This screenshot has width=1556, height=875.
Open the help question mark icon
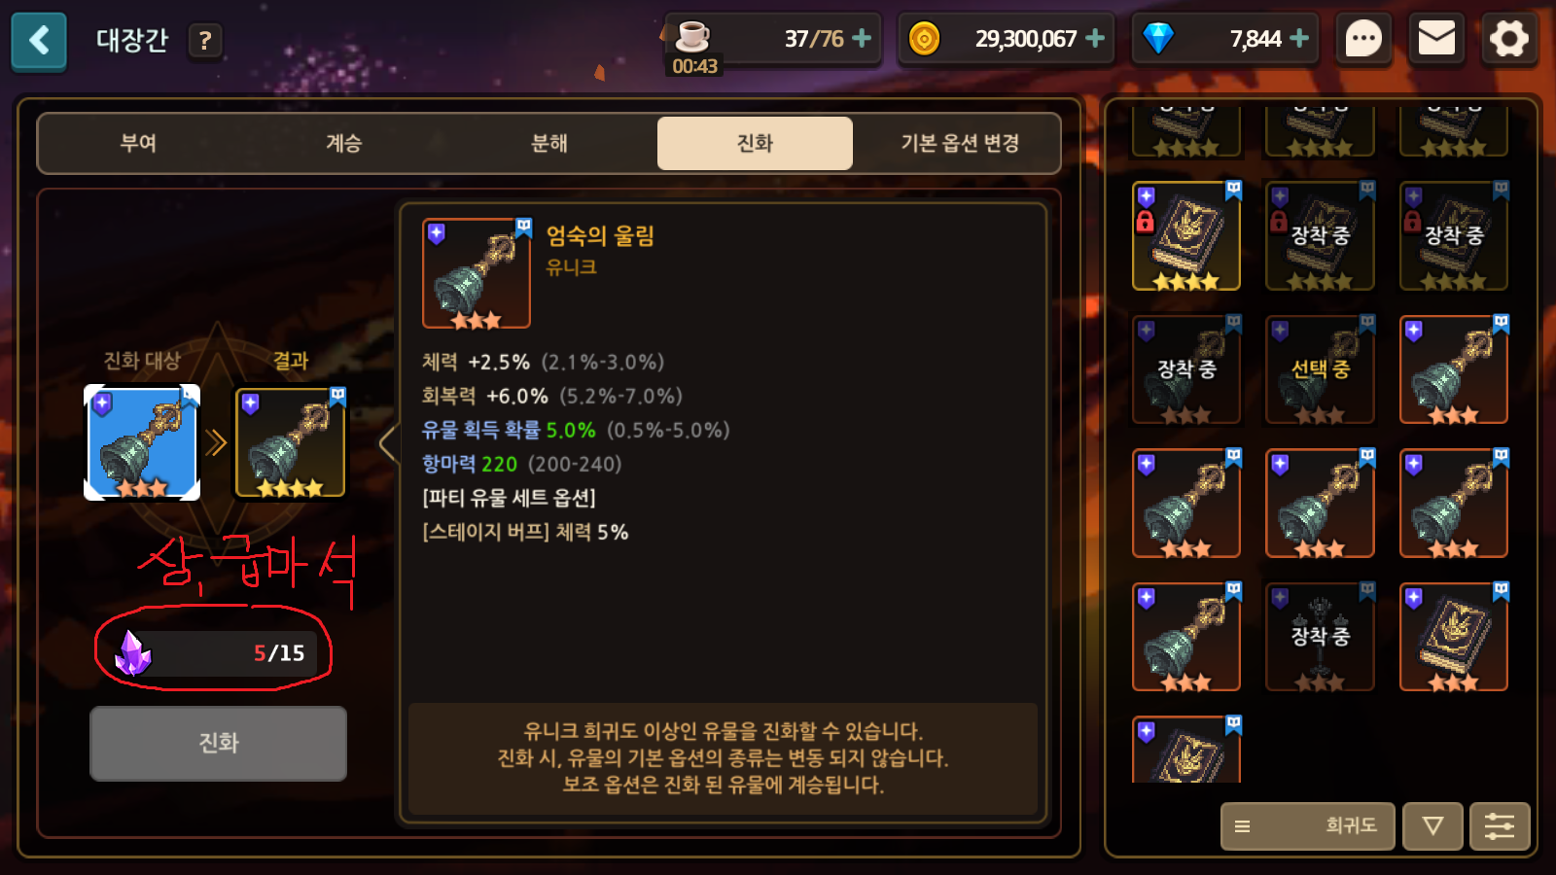click(x=204, y=41)
